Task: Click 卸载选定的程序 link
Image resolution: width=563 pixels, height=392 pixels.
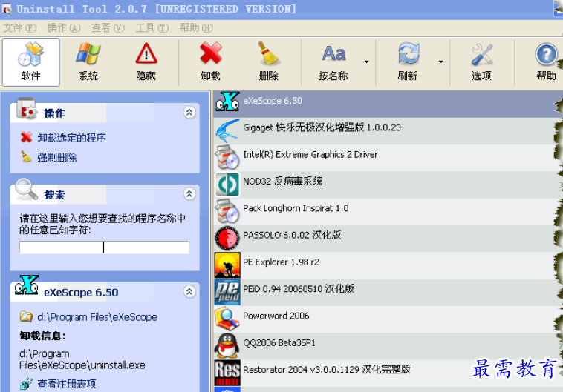Action: point(71,138)
